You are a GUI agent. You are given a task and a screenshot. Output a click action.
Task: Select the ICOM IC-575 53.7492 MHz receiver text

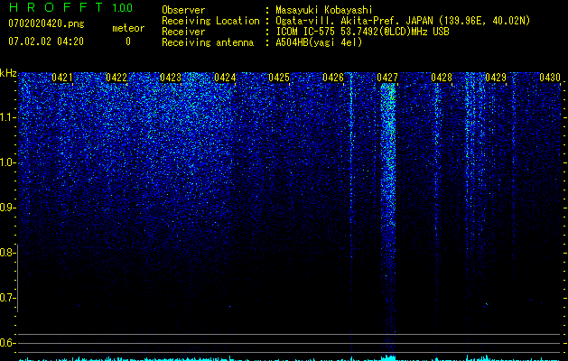pyautogui.click(x=363, y=32)
